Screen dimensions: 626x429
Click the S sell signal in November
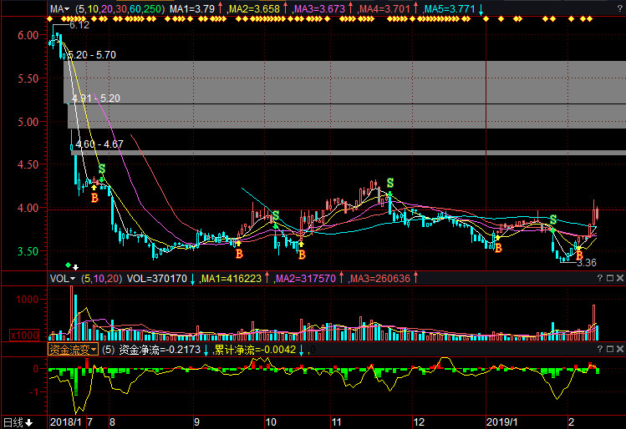pyautogui.click(x=389, y=184)
